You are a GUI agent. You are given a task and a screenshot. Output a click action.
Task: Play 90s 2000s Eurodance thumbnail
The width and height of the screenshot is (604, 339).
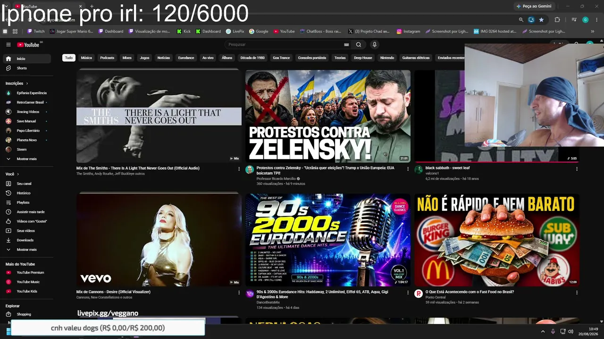[x=328, y=240]
